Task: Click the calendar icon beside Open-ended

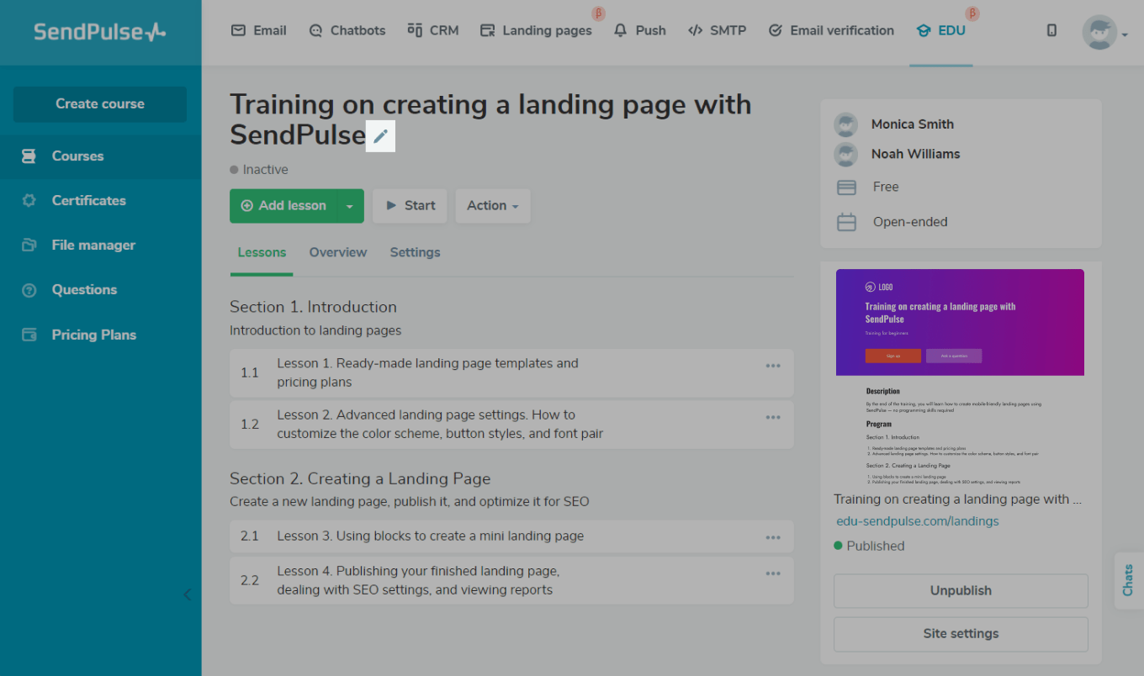Action: [x=846, y=222]
